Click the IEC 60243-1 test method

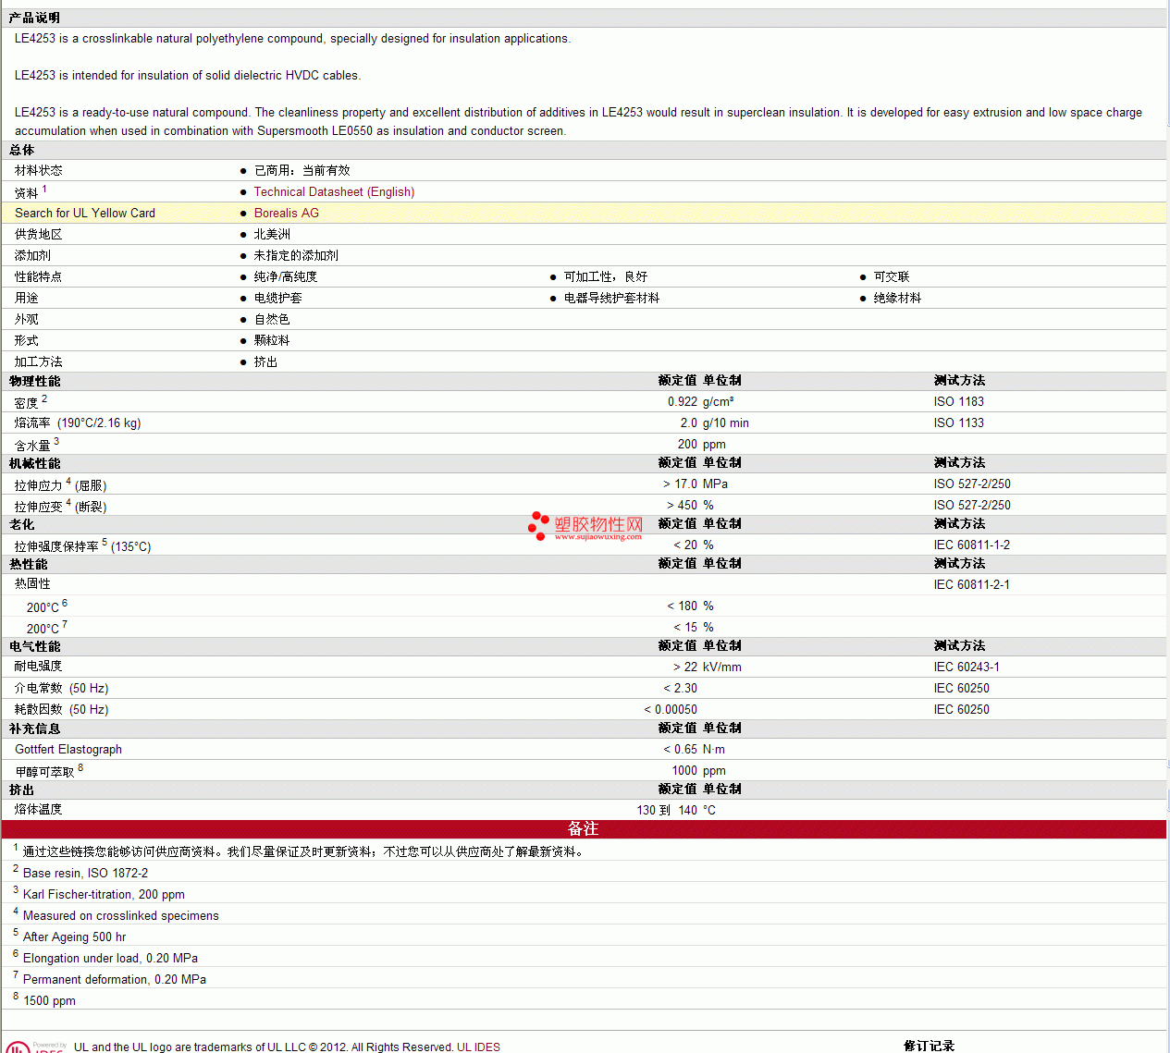point(967,667)
